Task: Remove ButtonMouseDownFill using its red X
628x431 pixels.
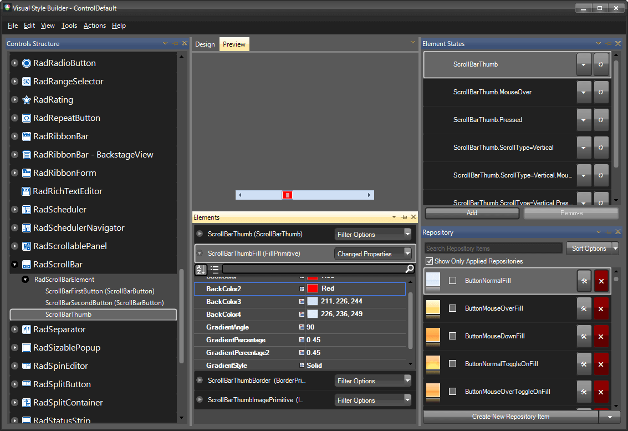Action: click(601, 336)
